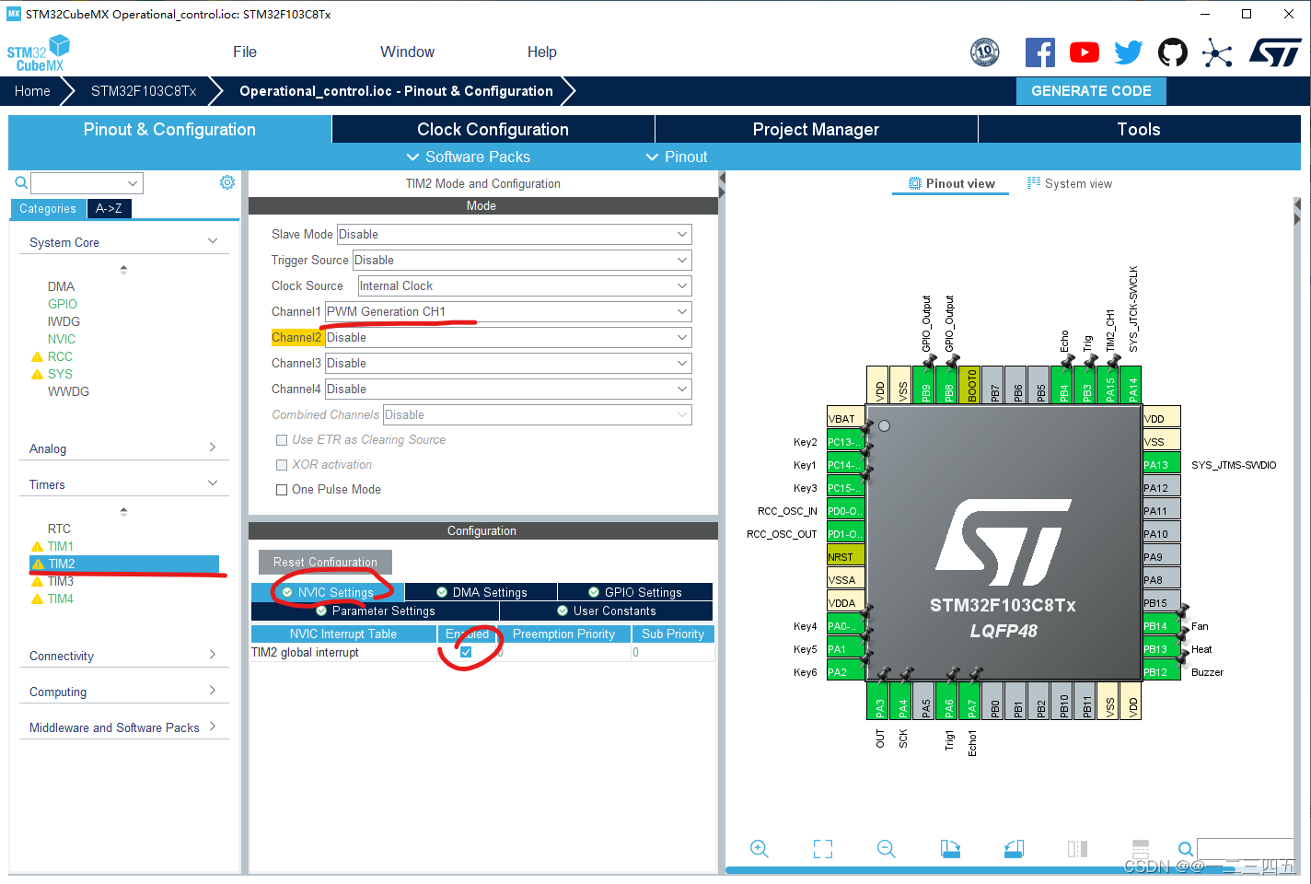Open the Window menu
1311x884 pixels.
407,52
